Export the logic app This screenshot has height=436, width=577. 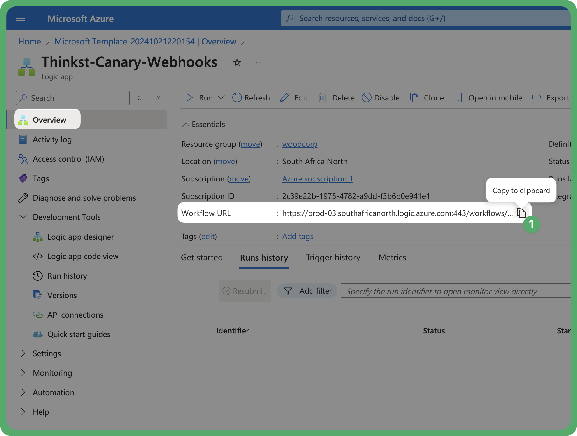pos(551,98)
